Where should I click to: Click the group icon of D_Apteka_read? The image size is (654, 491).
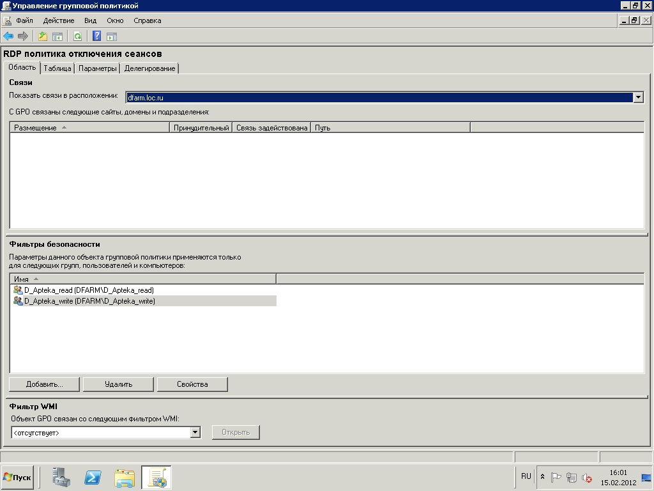(18, 290)
